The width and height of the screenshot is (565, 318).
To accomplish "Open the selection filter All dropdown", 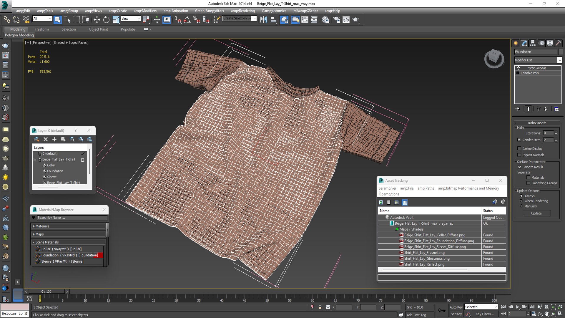I will pyautogui.click(x=42, y=19).
